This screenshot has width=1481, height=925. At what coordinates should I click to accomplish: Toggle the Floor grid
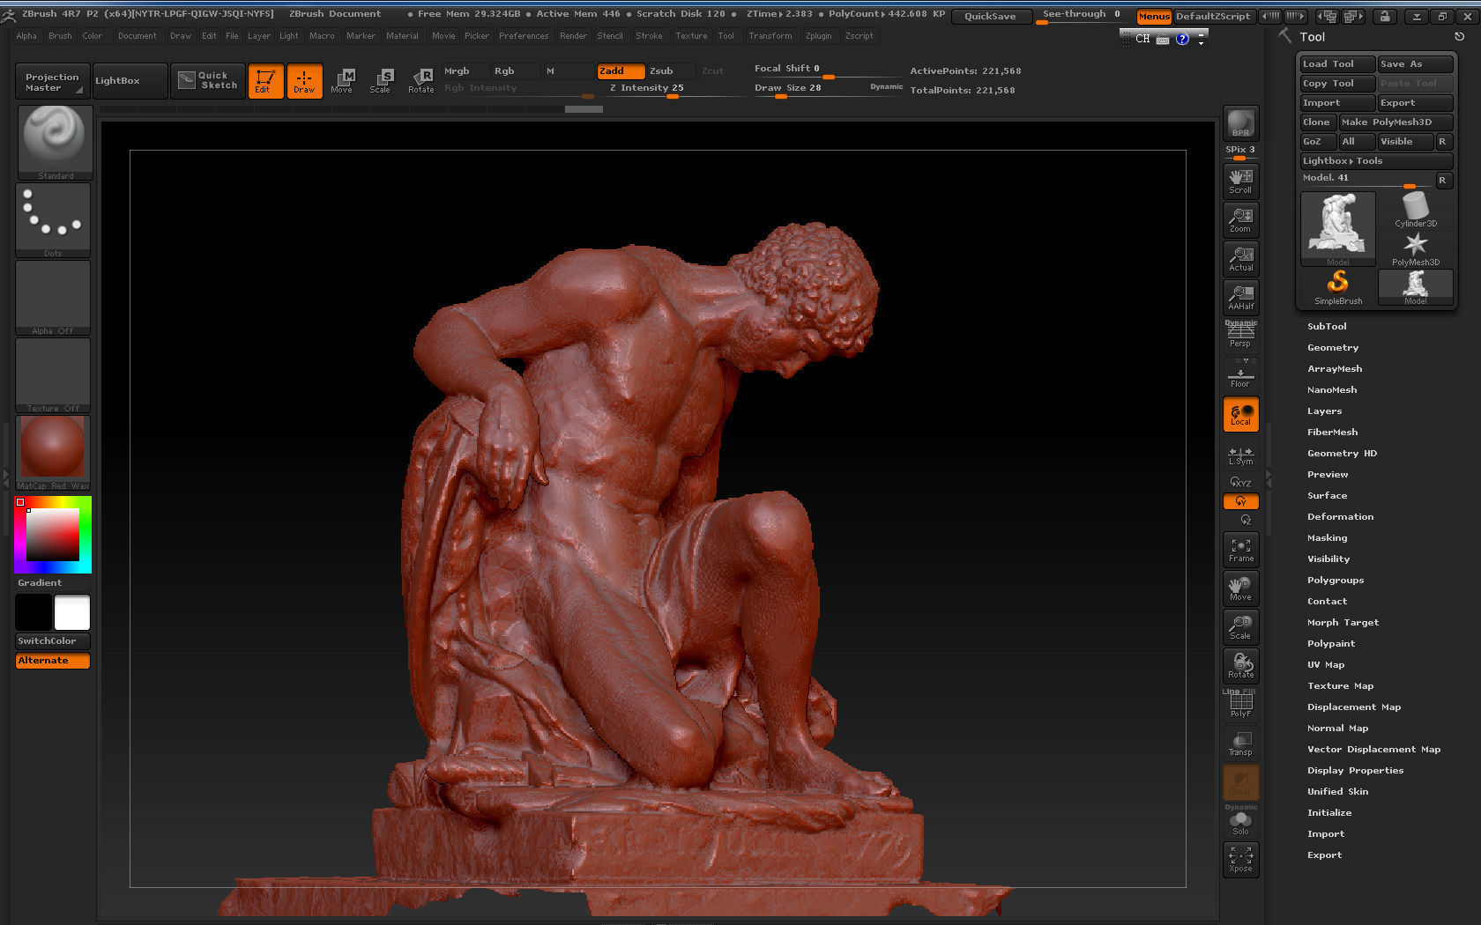coord(1240,374)
